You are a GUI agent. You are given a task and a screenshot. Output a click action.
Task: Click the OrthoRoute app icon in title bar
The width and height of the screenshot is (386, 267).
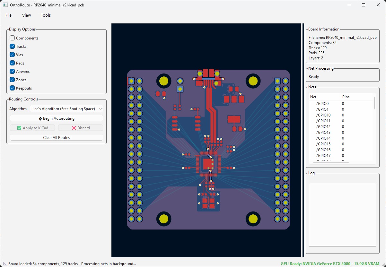tap(5, 5)
